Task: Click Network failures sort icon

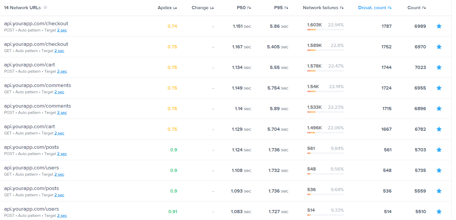Action: (342, 8)
